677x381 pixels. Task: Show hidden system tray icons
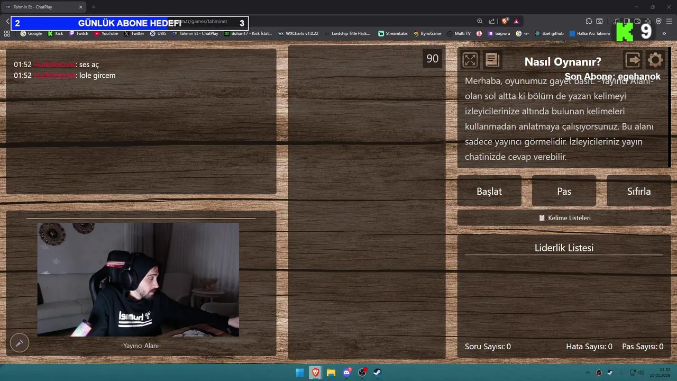click(588, 373)
